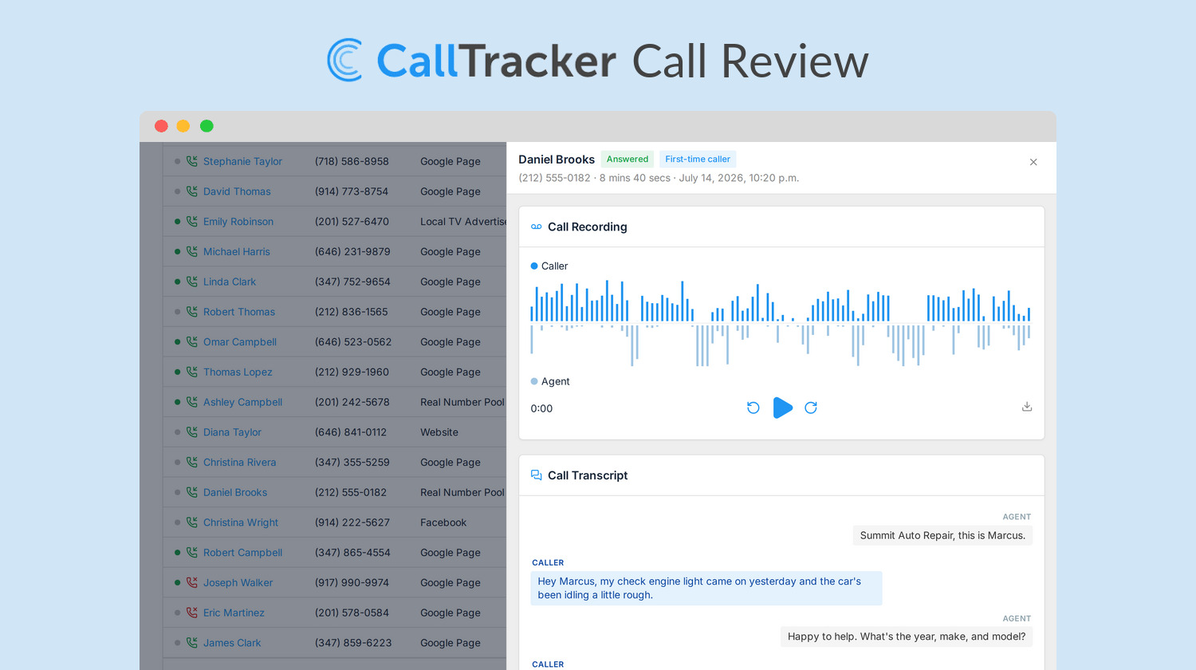Click phone number (201) 527-6470
Image resolution: width=1196 pixels, height=670 pixels.
352,222
